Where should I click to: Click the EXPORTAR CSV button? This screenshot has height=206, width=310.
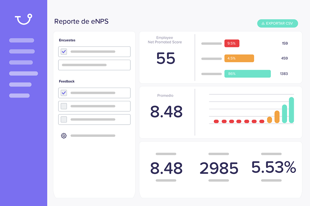coord(278,23)
